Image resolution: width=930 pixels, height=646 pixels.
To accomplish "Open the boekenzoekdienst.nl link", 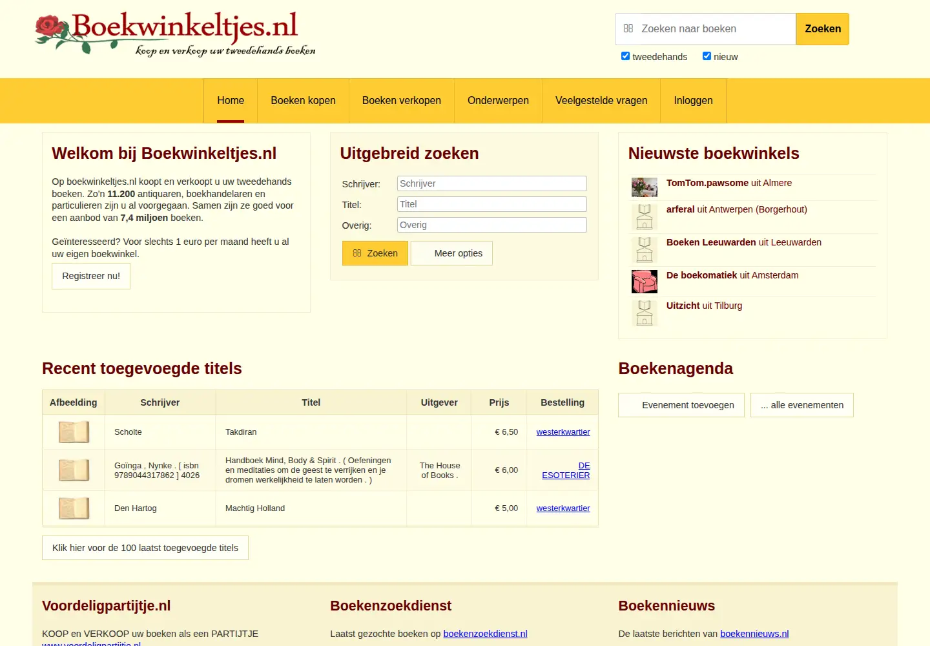I will [x=485, y=634].
